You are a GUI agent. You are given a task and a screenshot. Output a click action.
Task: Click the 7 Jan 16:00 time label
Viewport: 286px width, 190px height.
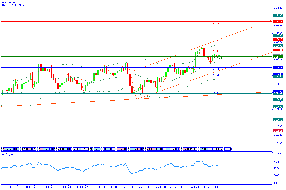pyautogui.click(x=176, y=187)
